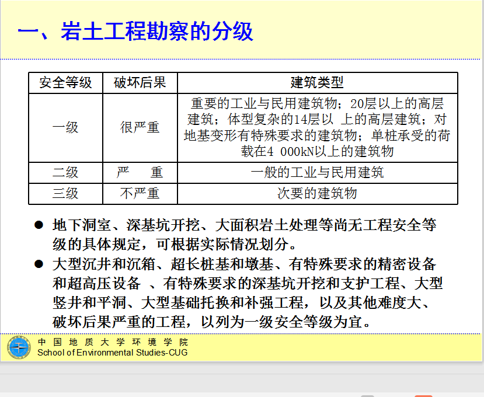Screen dimensions: 484x397
Task: Click the School of Environmental Studies-CUG text
Action: point(113,353)
